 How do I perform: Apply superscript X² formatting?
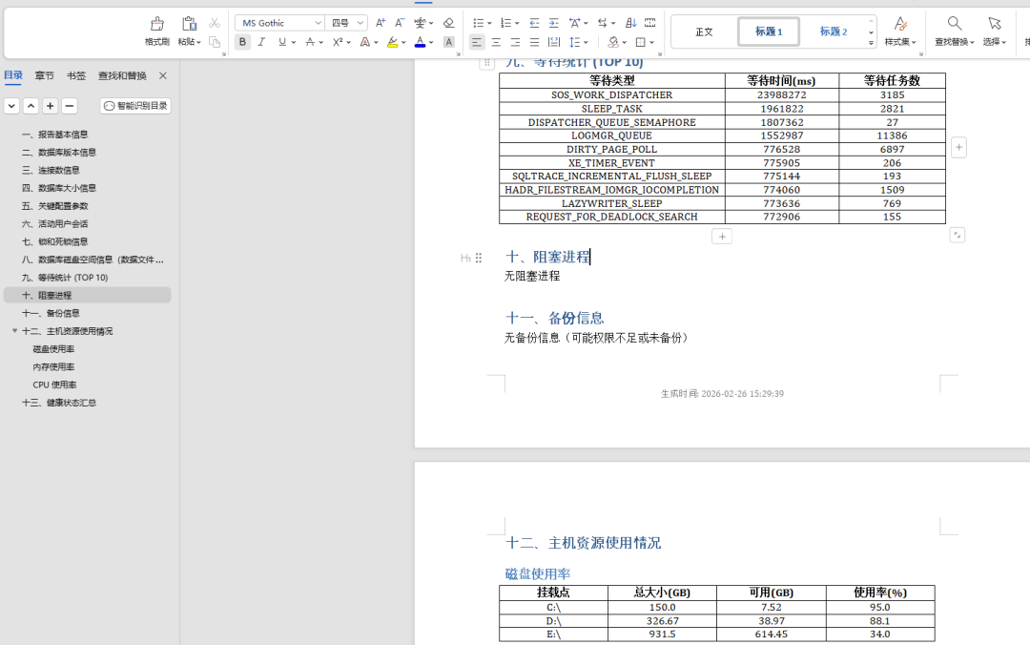click(x=337, y=42)
